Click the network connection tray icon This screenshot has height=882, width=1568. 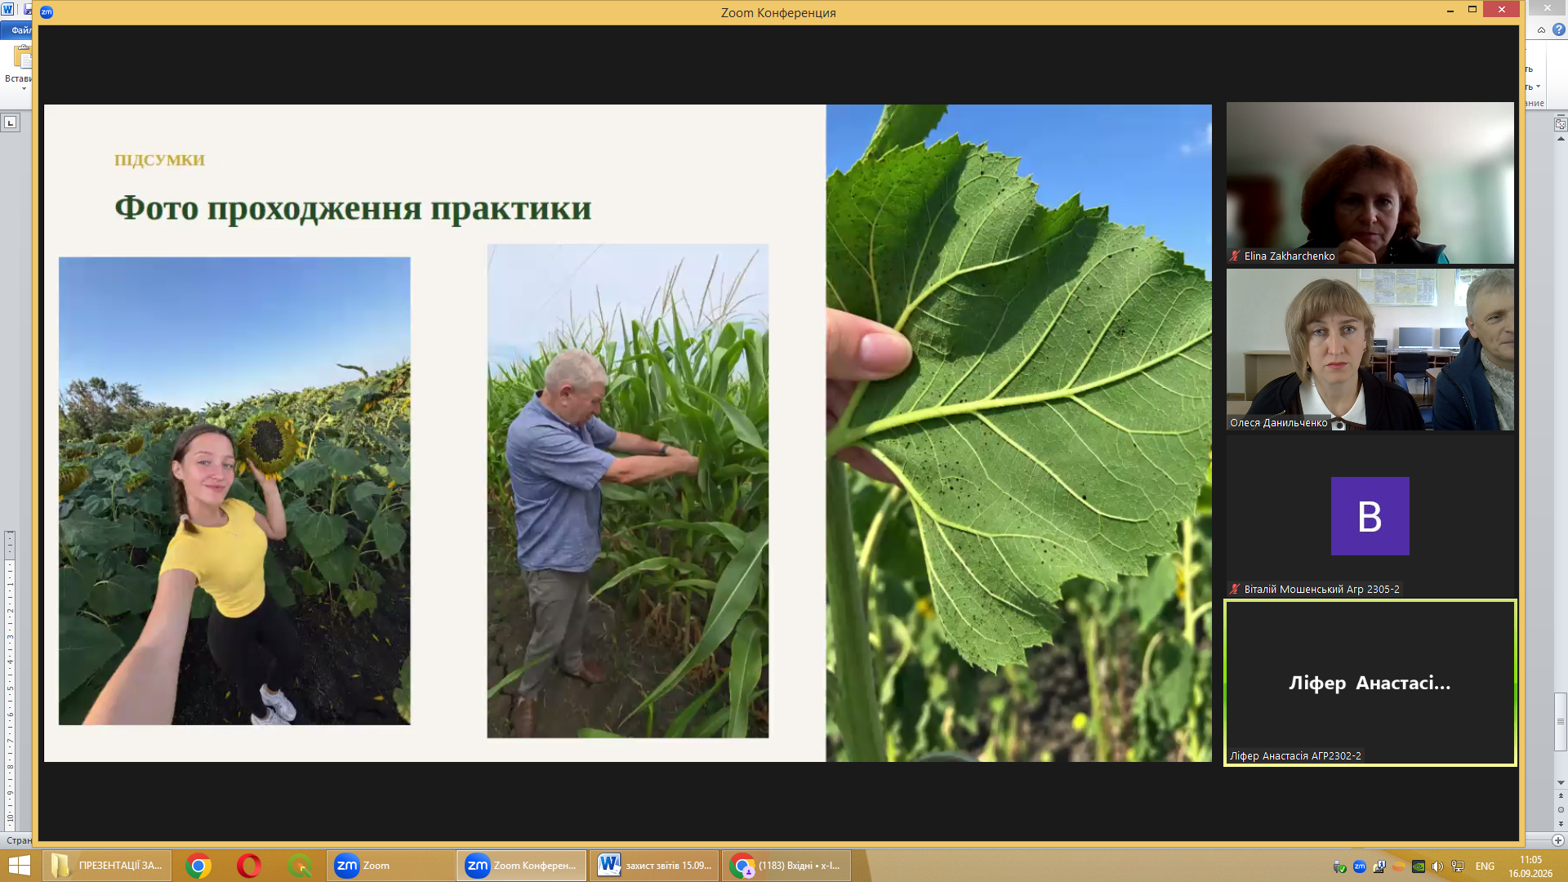1458,866
